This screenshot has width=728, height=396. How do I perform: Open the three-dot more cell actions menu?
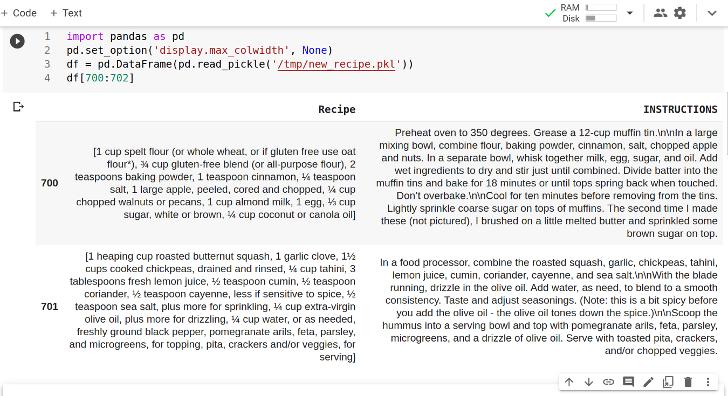pyautogui.click(x=708, y=382)
